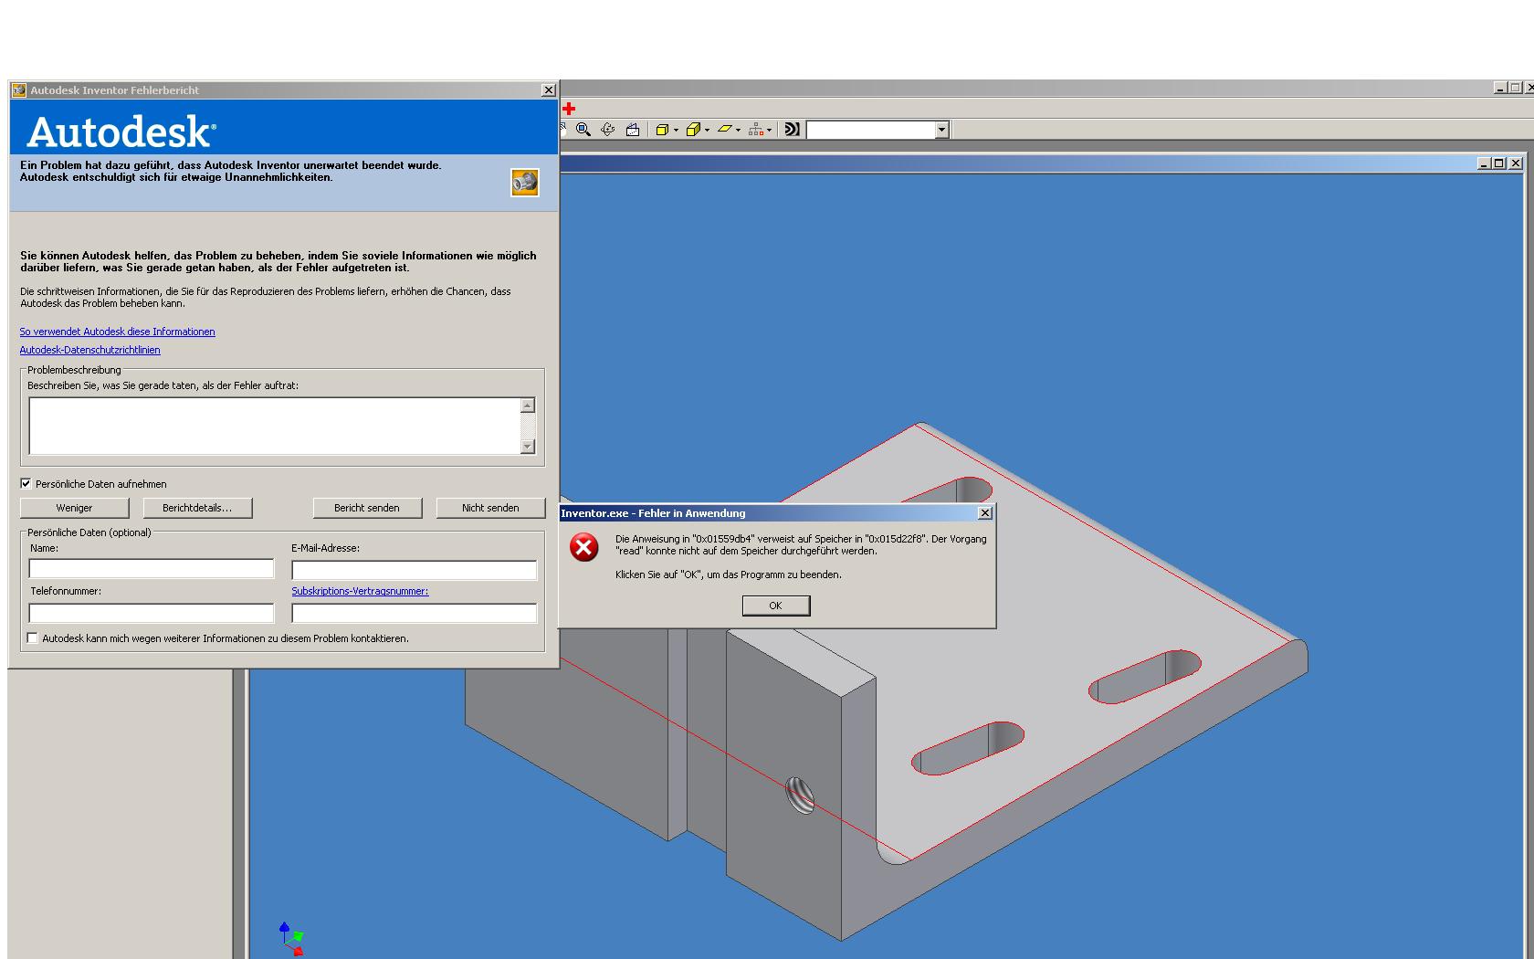Image resolution: width=1534 pixels, height=959 pixels.
Task: Click the component hierarchy display icon
Action: click(756, 130)
